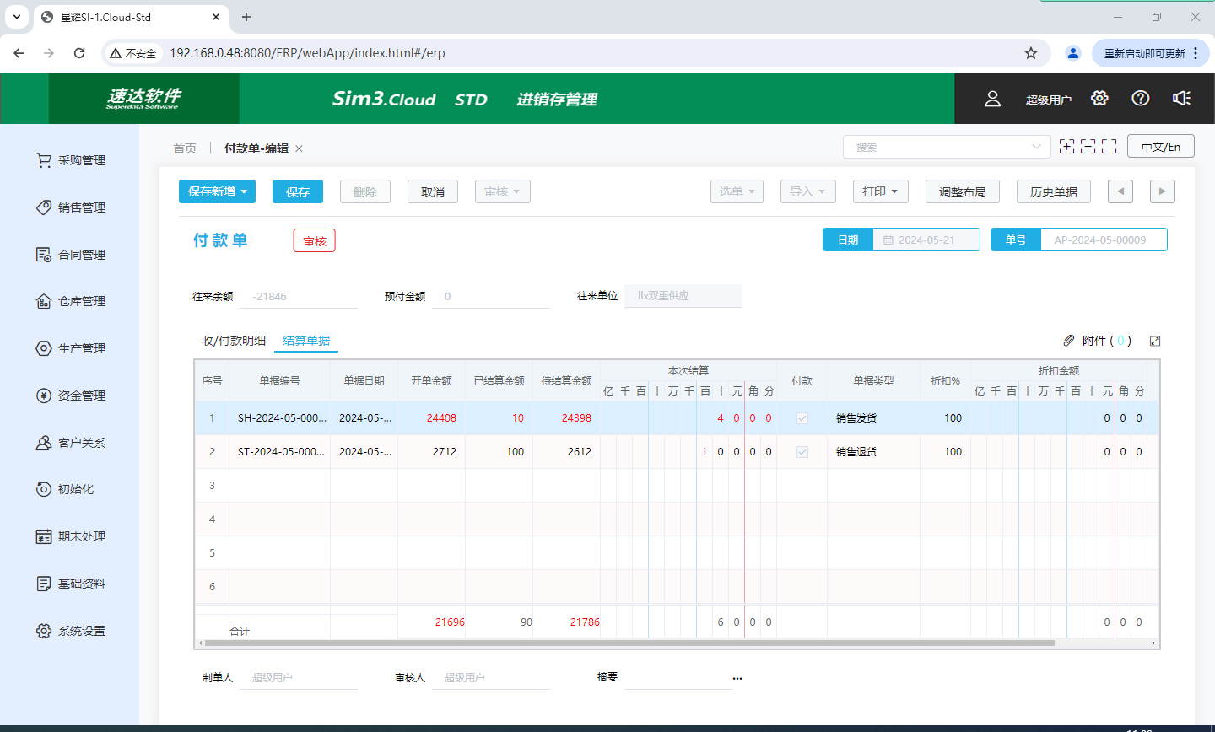
Task: Open attachments via the paperclip icon
Action: click(x=1069, y=341)
